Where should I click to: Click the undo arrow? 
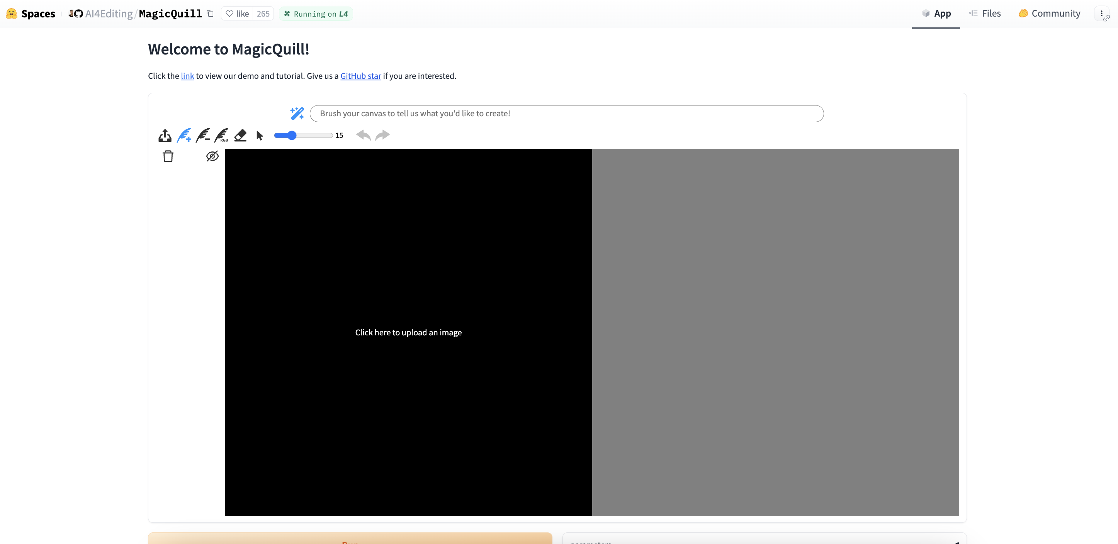point(363,136)
